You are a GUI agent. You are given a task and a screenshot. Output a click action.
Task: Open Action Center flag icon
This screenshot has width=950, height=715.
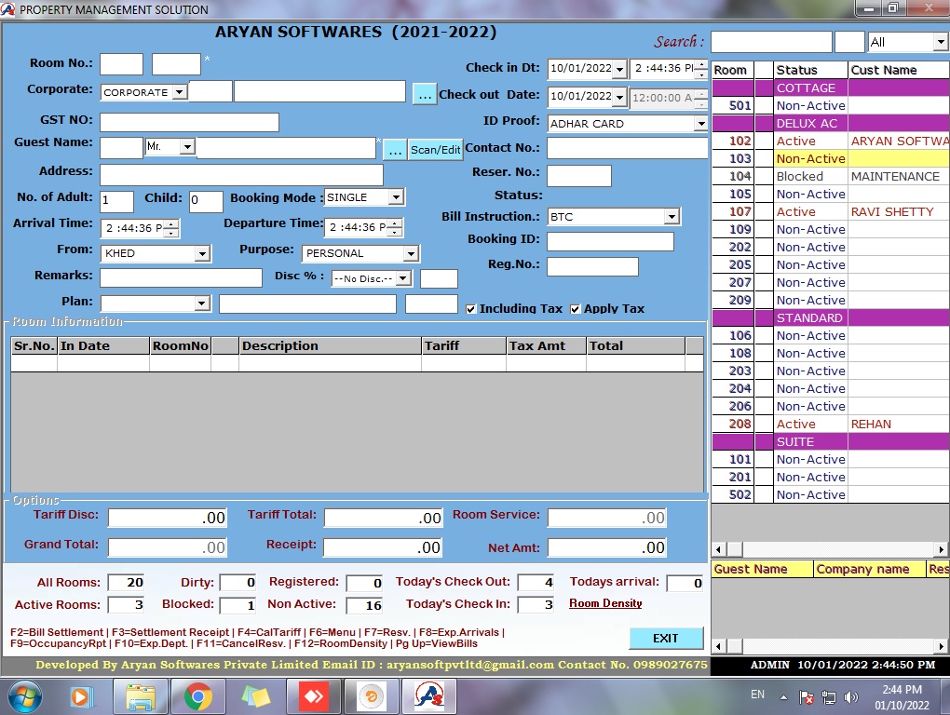tap(806, 696)
